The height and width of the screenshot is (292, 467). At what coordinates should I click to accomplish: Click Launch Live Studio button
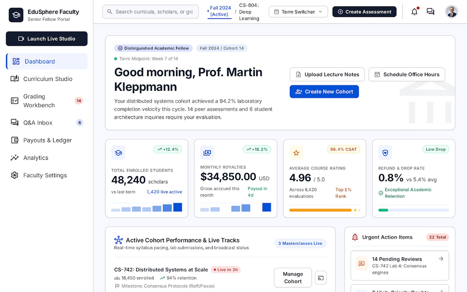(47, 39)
